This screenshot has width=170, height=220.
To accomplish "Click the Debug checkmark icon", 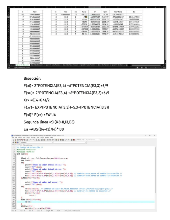I will coord(66,140).
